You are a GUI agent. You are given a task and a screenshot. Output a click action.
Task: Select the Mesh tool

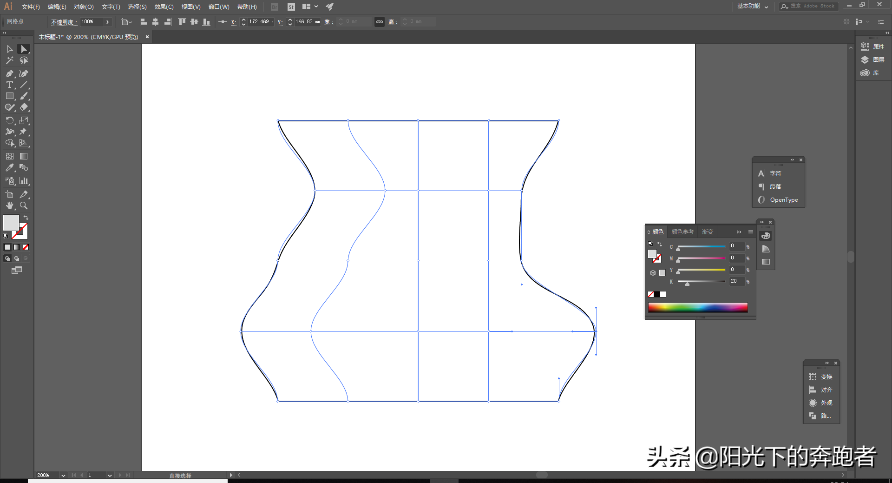10,156
